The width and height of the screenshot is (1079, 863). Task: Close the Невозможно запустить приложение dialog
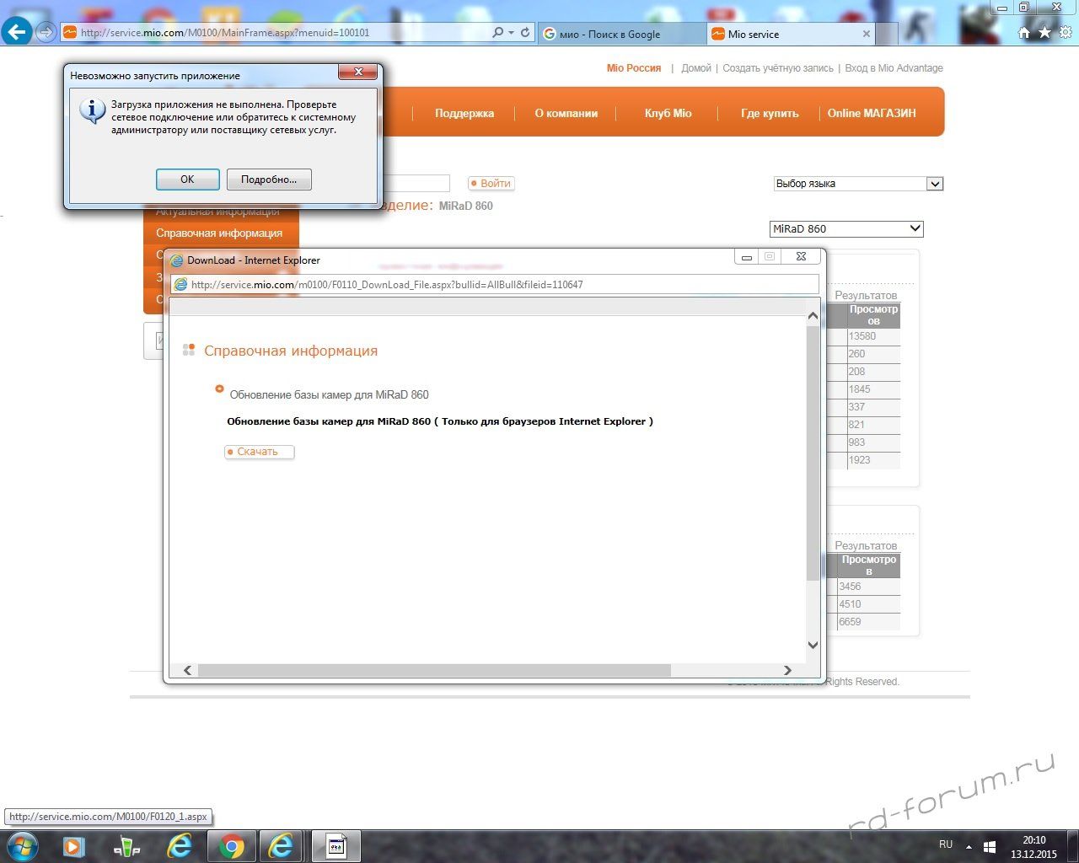point(358,72)
